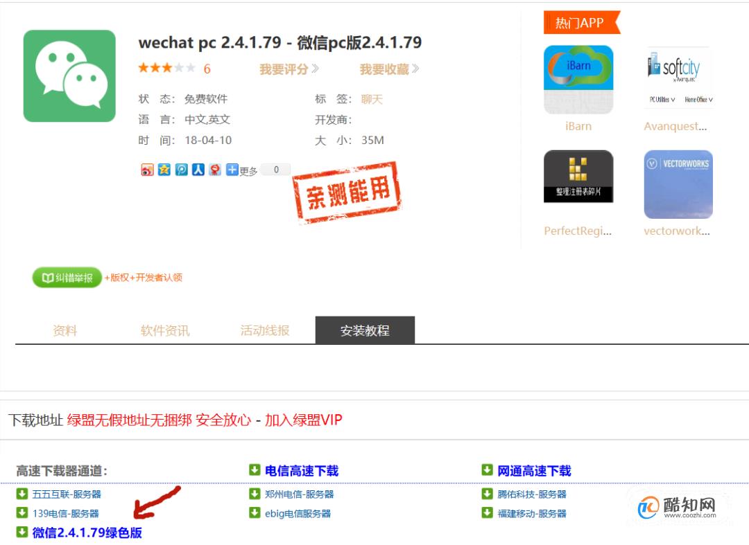Open the 聊天 tag link
749x545 pixels.
[372, 99]
